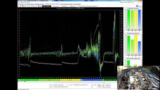Screen dimensions: 160x90
Task: Click the dashed frame toolbar icon
Action: point(29,6)
